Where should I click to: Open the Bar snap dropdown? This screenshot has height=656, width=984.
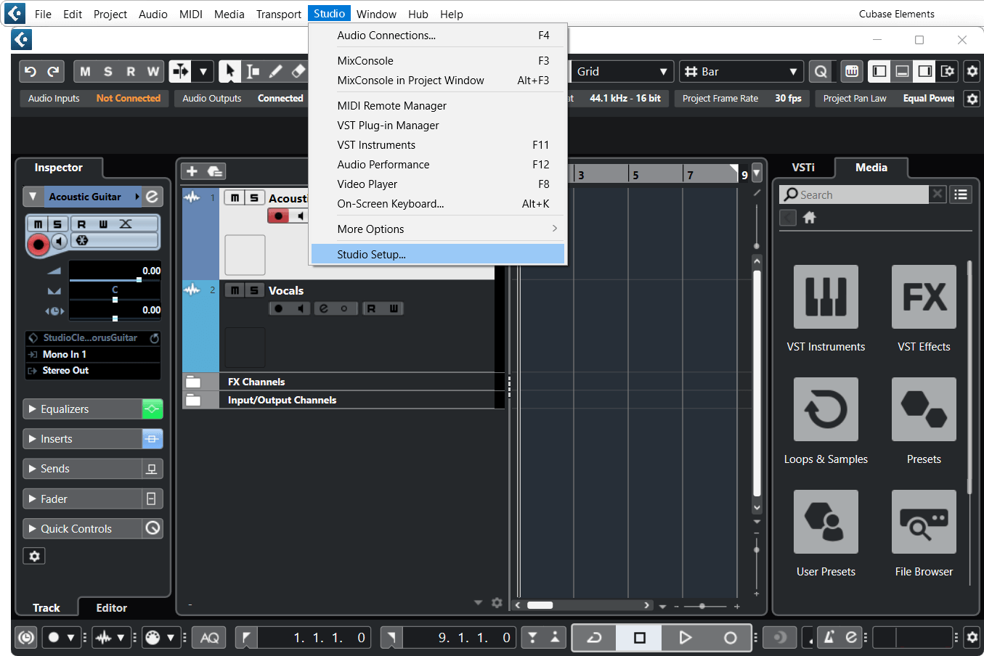point(741,71)
